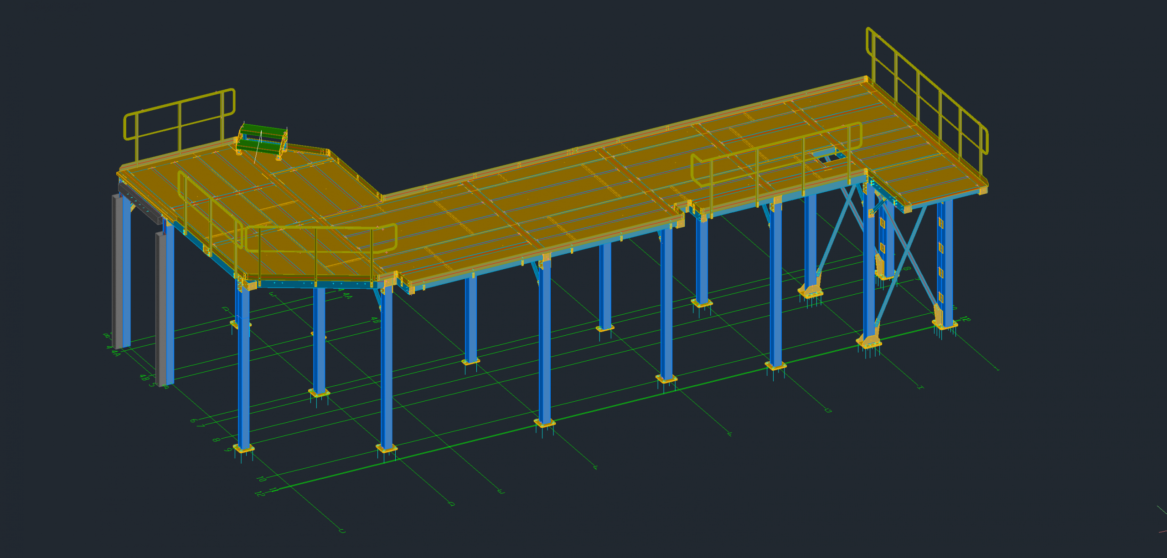Select the curved front handrail near the platform's angled corner

point(321,250)
